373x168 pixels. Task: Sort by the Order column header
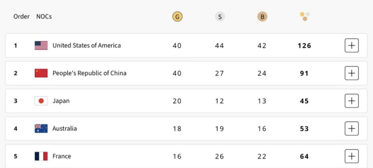click(21, 16)
